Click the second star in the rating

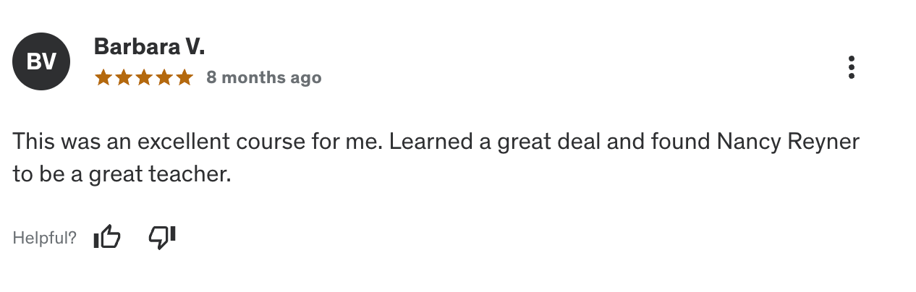pyautogui.click(x=124, y=77)
